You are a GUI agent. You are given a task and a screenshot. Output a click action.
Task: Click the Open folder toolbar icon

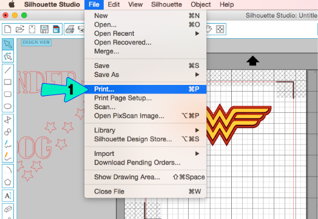pyautogui.click(x=20, y=29)
